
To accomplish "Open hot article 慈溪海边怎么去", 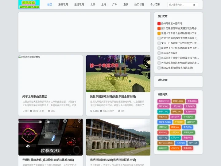I will [x=169, y=53].
